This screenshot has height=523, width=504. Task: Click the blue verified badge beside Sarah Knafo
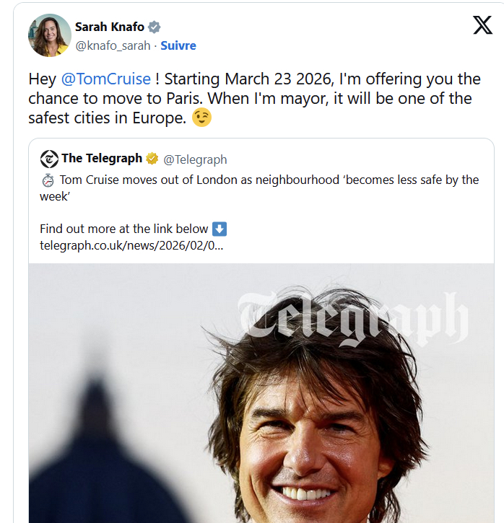[154, 27]
